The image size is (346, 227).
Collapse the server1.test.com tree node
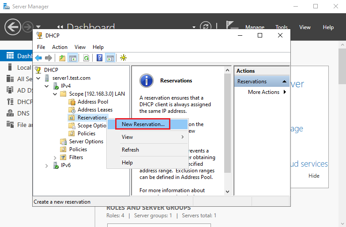click(40, 78)
